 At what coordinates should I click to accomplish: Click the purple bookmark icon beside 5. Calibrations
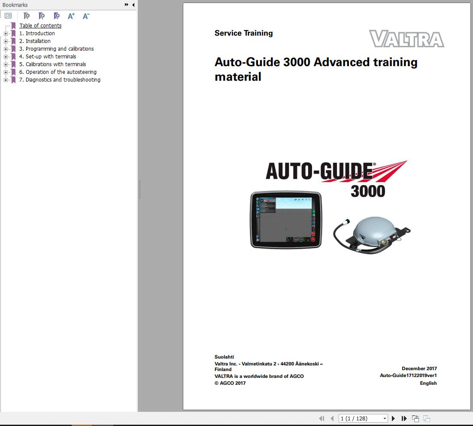[x=13, y=64]
